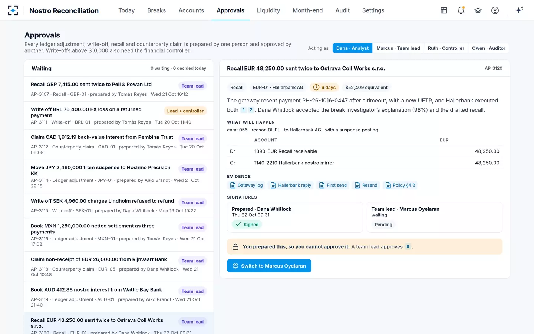Go to the Settings tab
Image resolution: width=534 pixels, height=334 pixels.
point(373,10)
